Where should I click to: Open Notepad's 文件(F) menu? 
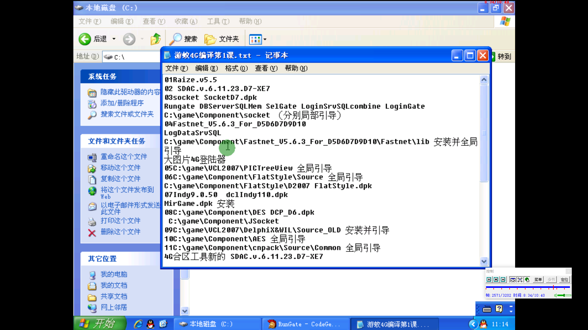pos(177,68)
